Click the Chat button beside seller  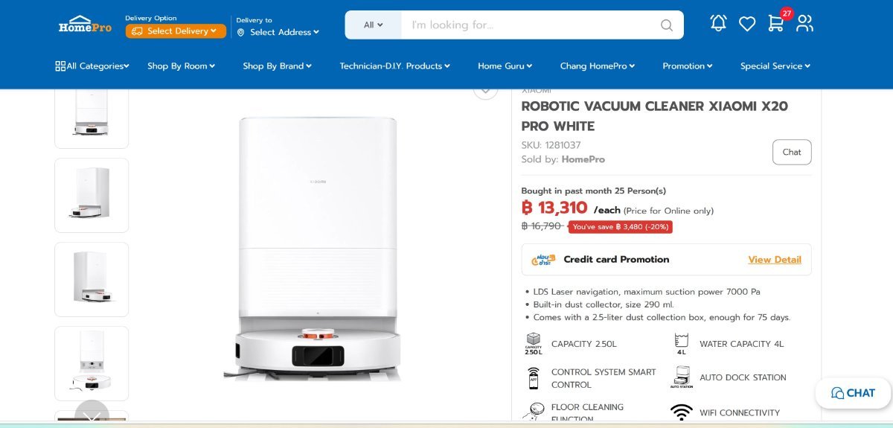pyautogui.click(x=792, y=153)
